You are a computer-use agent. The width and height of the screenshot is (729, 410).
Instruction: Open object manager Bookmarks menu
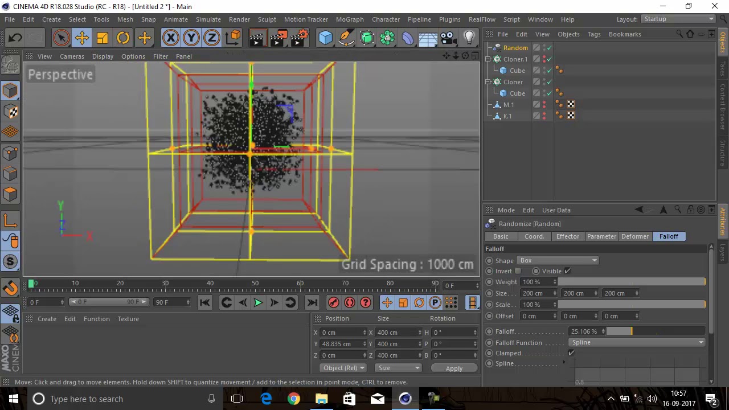pos(625,34)
